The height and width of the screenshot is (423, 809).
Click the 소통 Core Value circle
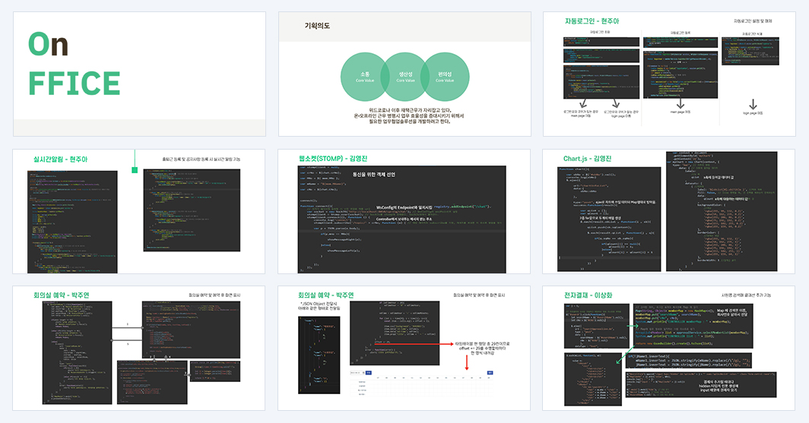365,77
